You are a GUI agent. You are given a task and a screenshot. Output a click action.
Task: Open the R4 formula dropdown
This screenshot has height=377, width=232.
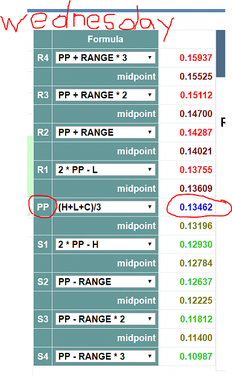[x=105, y=58]
